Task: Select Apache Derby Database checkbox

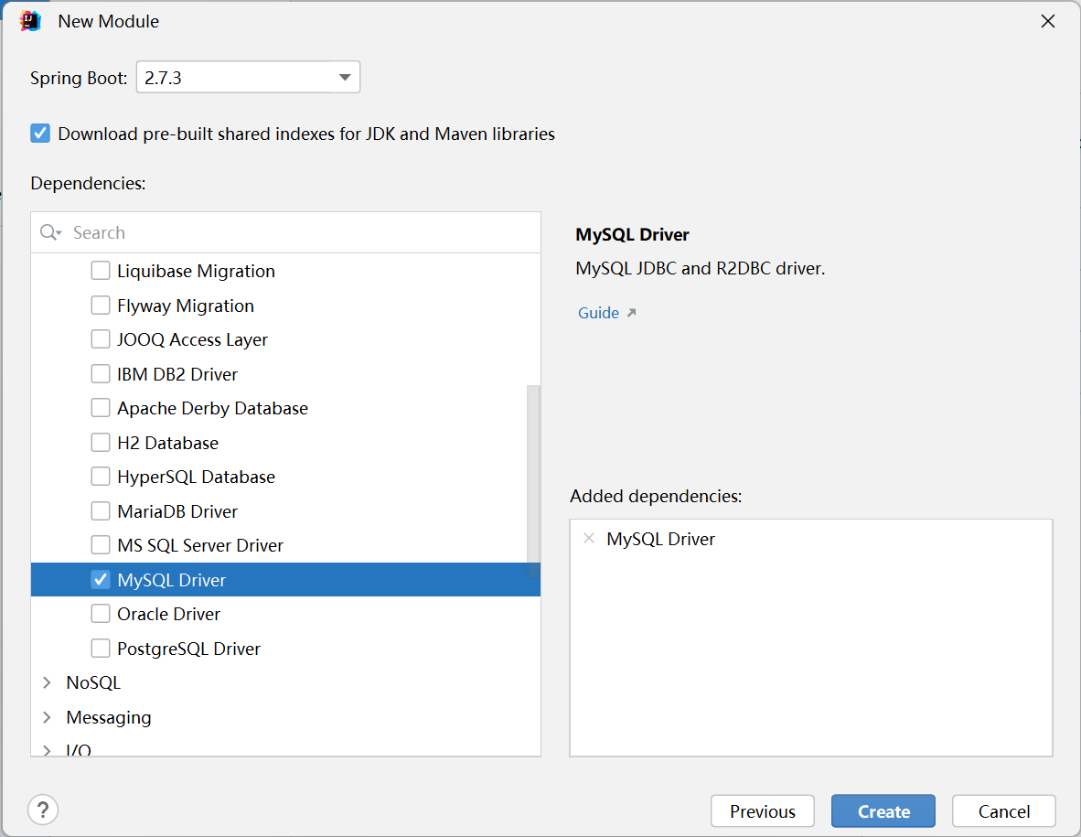Action: 101,407
